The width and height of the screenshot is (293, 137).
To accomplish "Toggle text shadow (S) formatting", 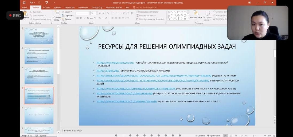I will pos(88,18).
